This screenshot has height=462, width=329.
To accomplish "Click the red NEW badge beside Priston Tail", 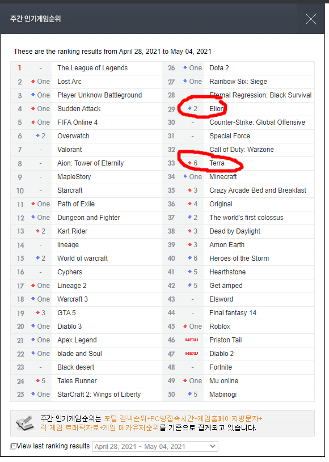I will pos(192,340).
